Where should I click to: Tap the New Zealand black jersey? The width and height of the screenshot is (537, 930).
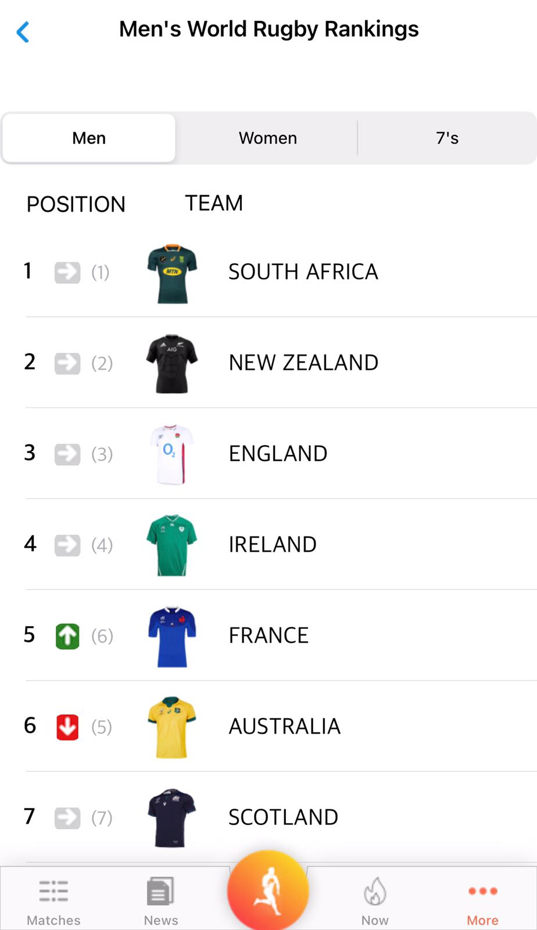click(172, 364)
